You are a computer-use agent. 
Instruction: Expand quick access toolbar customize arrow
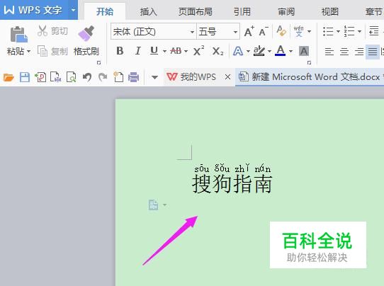pos(154,77)
